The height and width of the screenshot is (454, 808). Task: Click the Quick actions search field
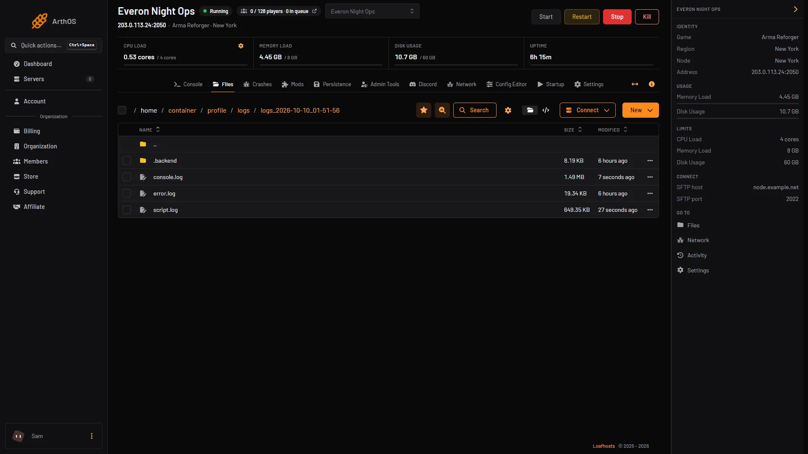tap(53, 45)
